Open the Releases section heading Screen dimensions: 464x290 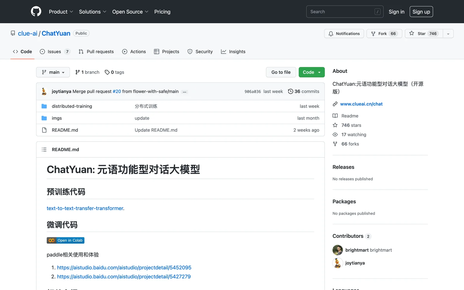tap(343, 167)
